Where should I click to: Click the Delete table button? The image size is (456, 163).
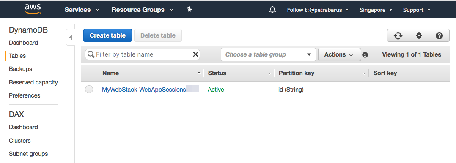point(158,35)
